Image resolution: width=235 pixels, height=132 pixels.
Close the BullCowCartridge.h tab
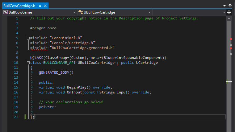coord(45,6)
